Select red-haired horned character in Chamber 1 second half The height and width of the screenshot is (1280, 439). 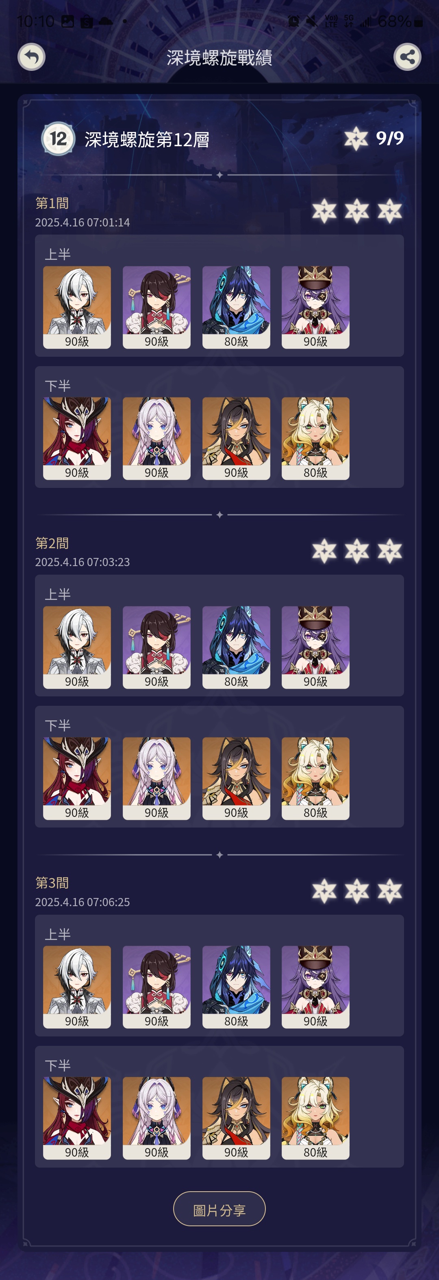coord(77,438)
